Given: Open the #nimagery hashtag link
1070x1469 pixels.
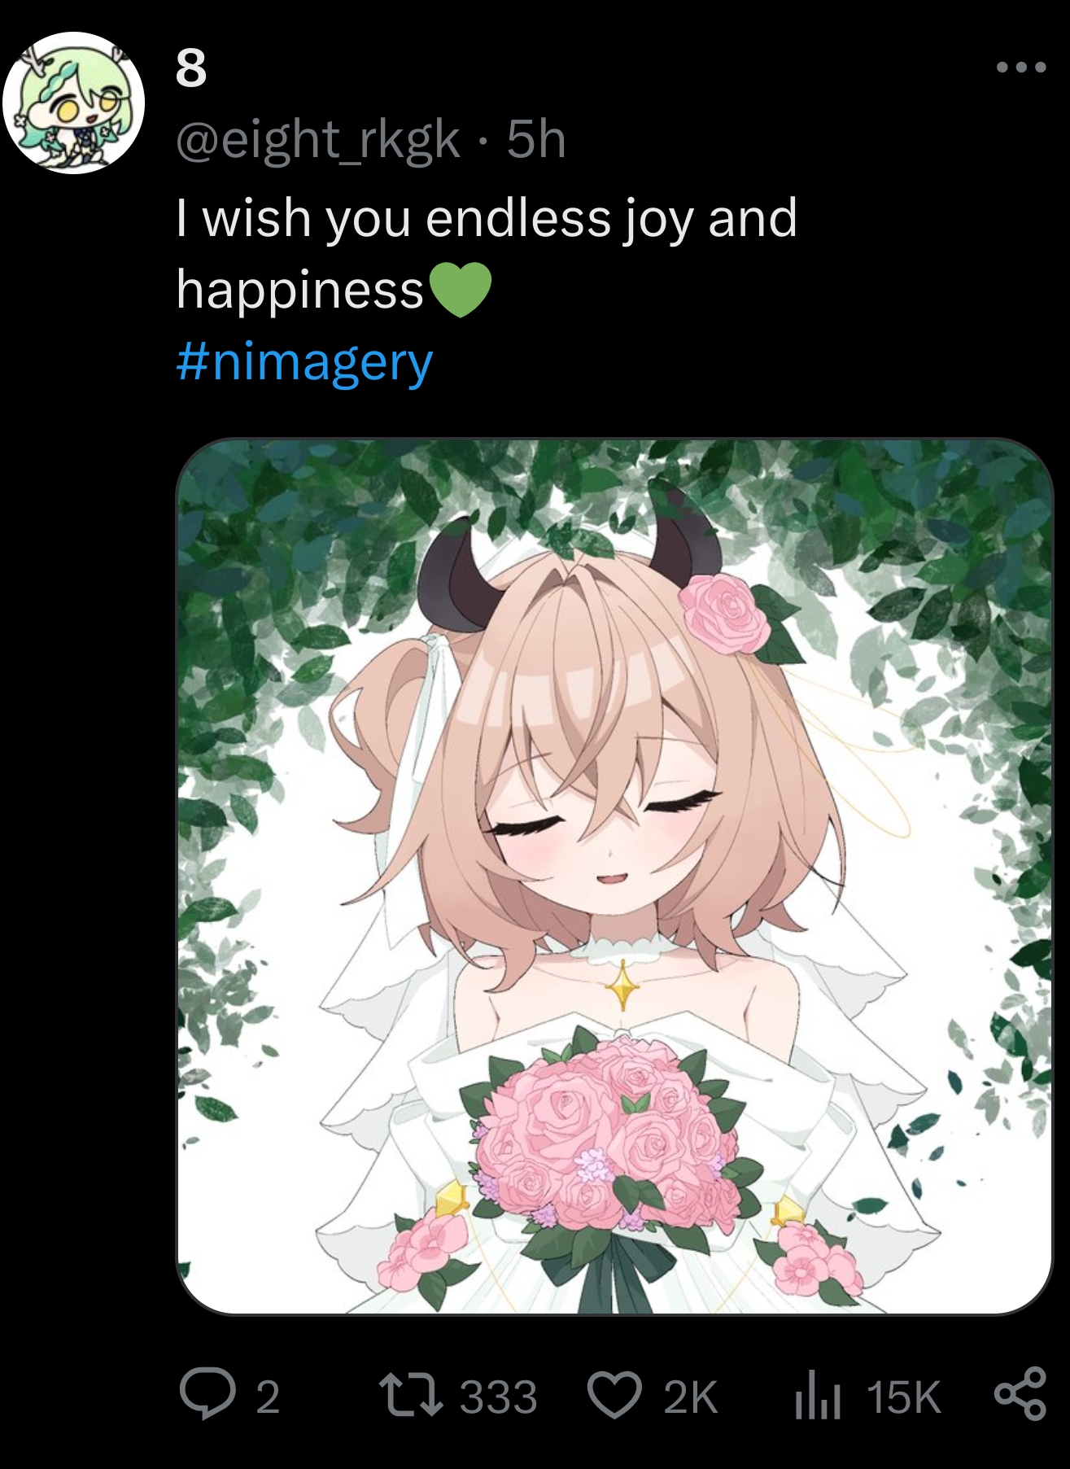Looking at the screenshot, I should (304, 362).
